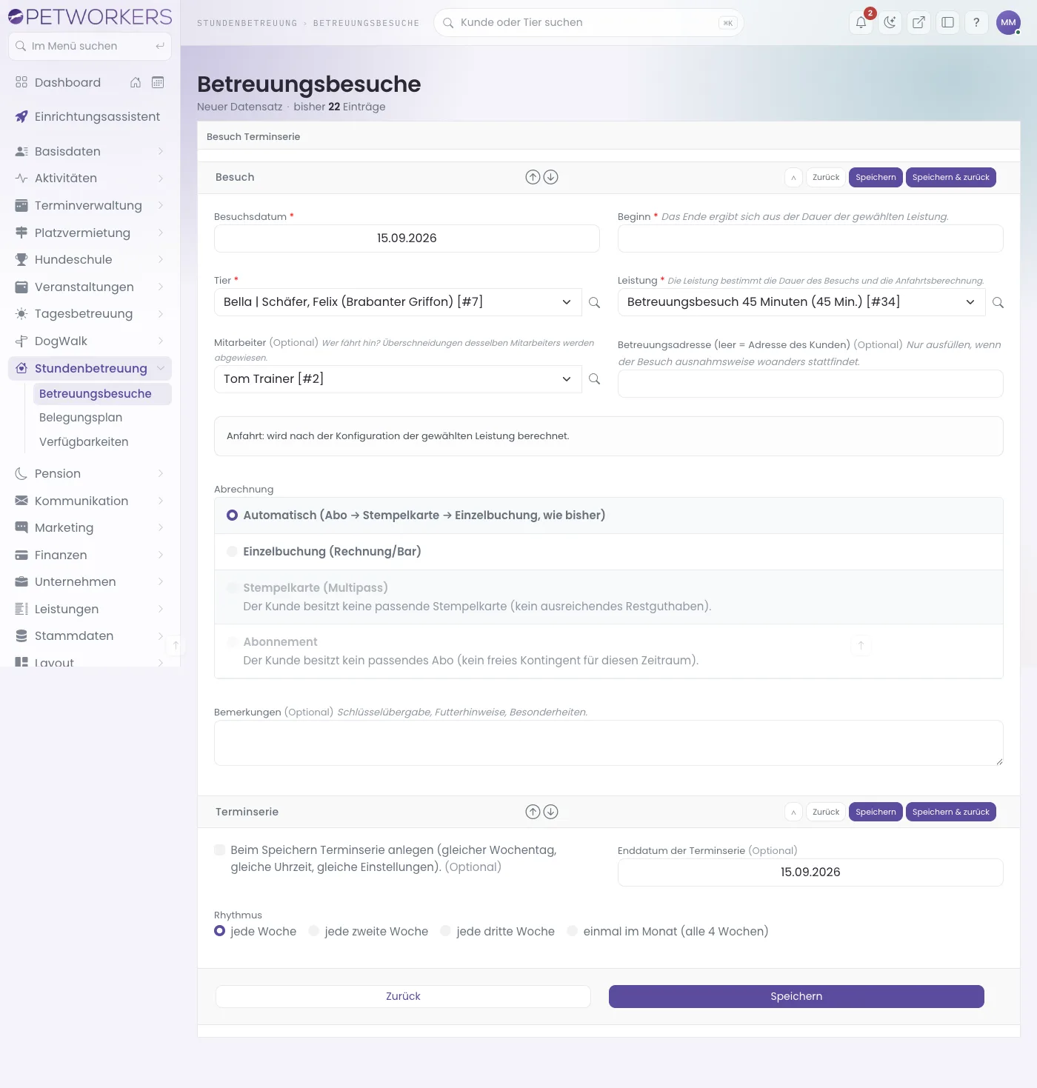The height and width of the screenshot is (1088, 1037).
Task: Move the Terminserie section up
Action: pos(533,812)
